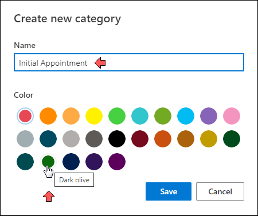Pick the light peach-orange color swatch
This screenshot has width=258, height=216.
(x=71, y=116)
